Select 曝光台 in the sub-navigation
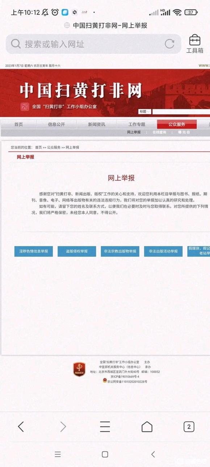Screen dimensions: 210x467 pos(184,132)
